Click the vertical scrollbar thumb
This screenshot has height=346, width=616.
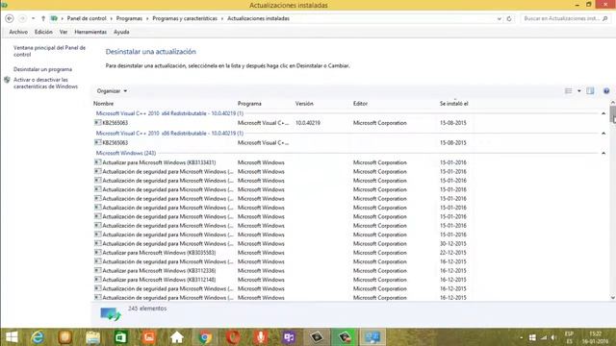pos(612,114)
